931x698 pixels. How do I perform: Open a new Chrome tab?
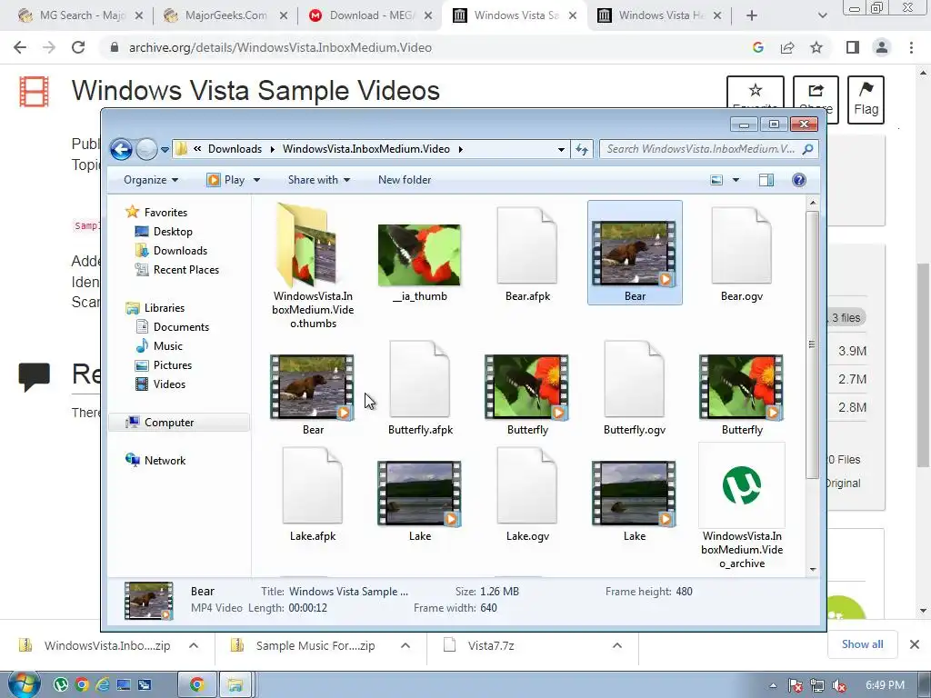tap(752, 15)
